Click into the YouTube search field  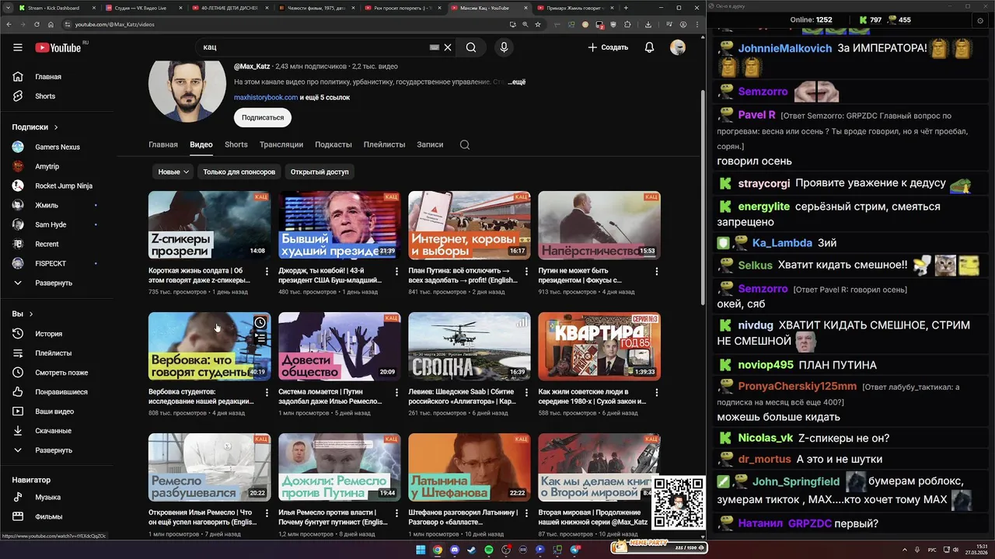pyautogui.click(x=315, y=47)
